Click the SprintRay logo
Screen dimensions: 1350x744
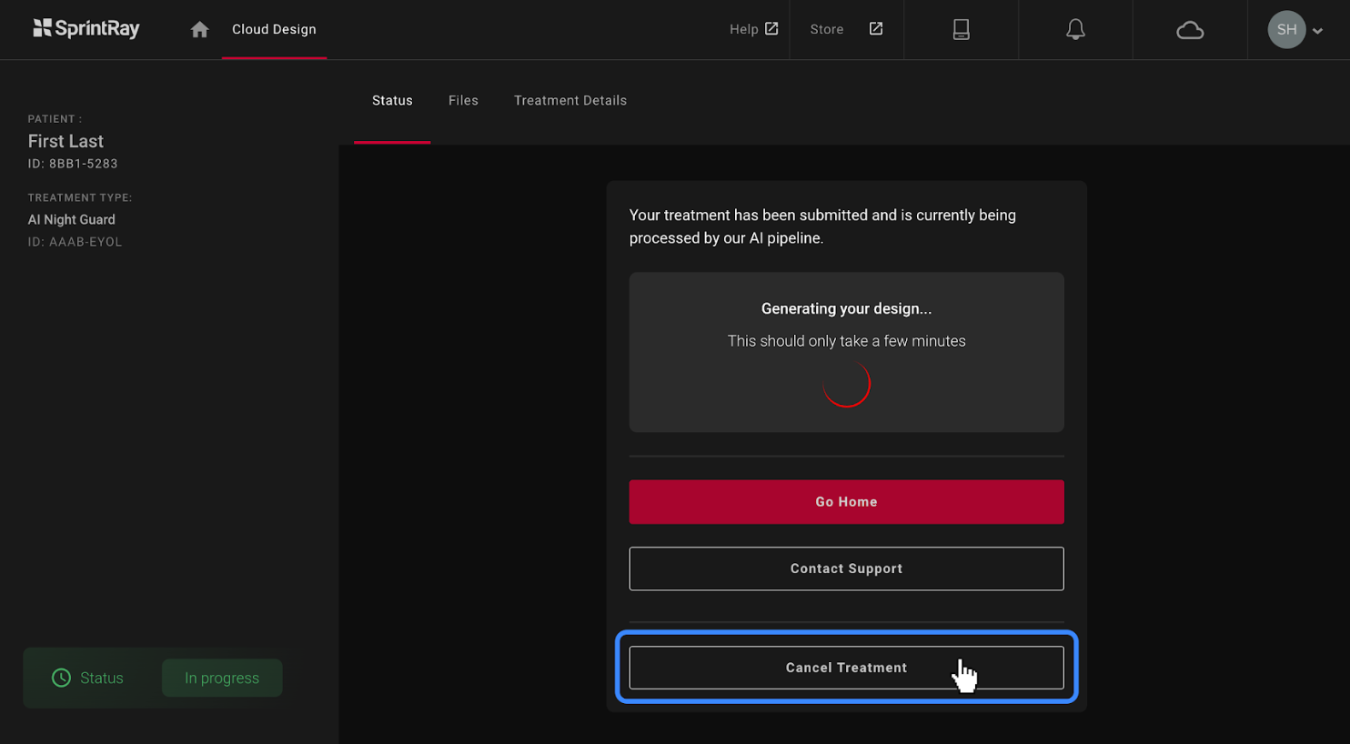coord(86,29)
